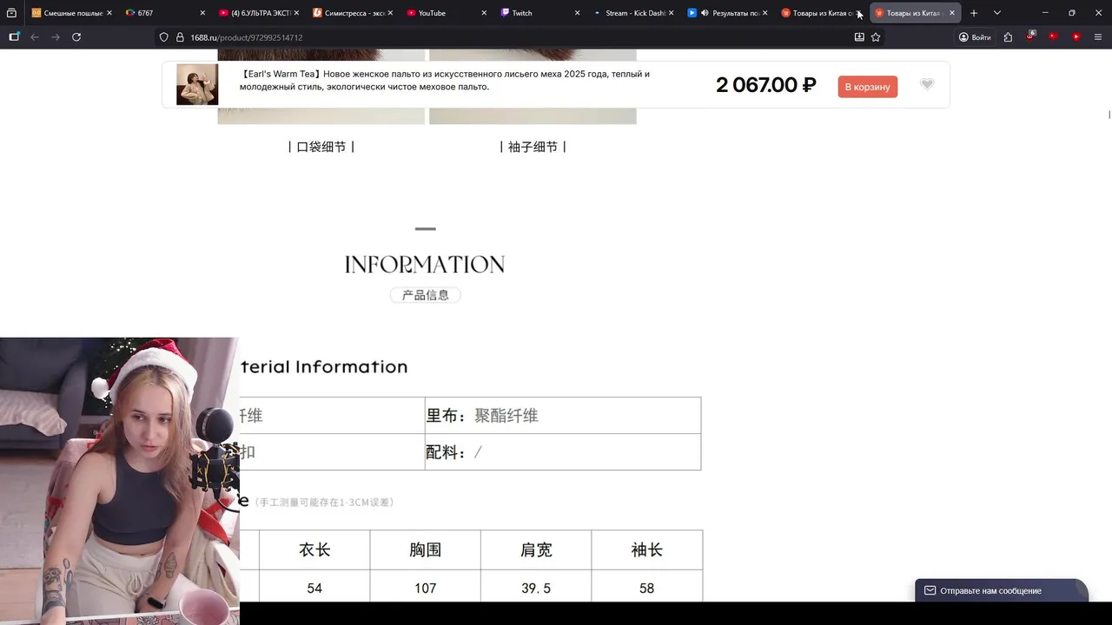Open the uBlock extension icon with badge 6
Screen dimensions: 1112x625
(1030, 36)
